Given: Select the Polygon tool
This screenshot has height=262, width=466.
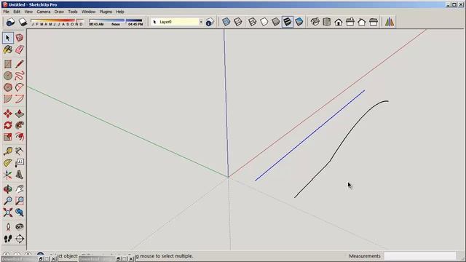Looking at the screenshot, I should 8,87.
